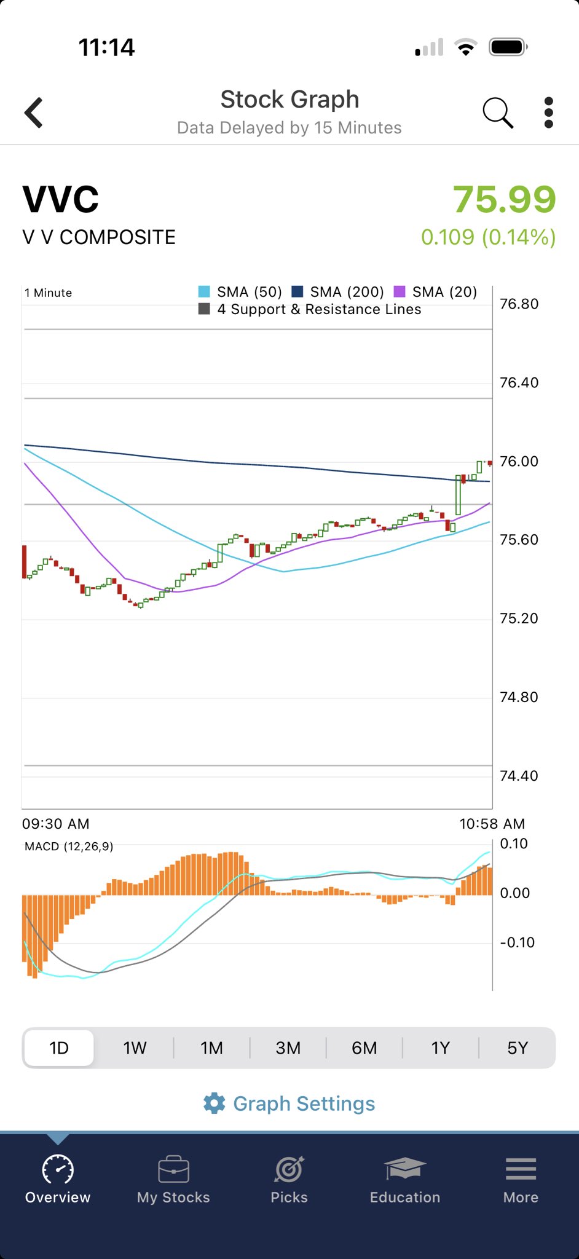579x1259 pixels.
Task: Open the Graph Settings link
Action: tap(304, 1103)
